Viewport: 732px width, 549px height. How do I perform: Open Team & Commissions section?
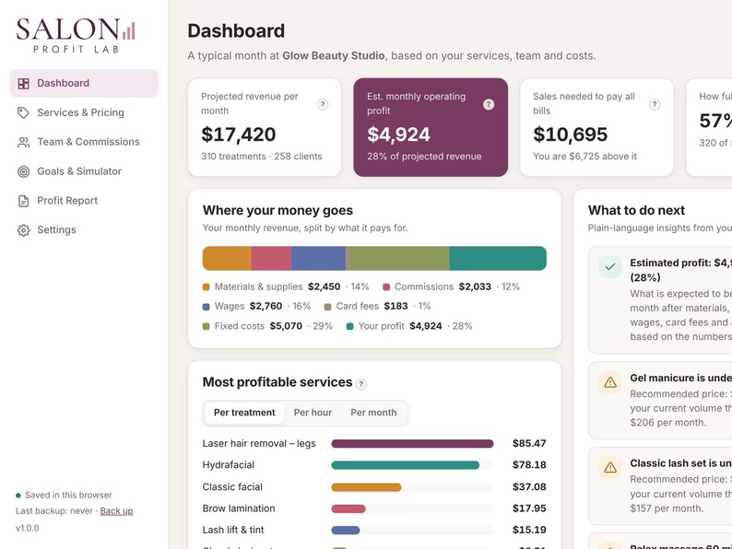(84, 142)
